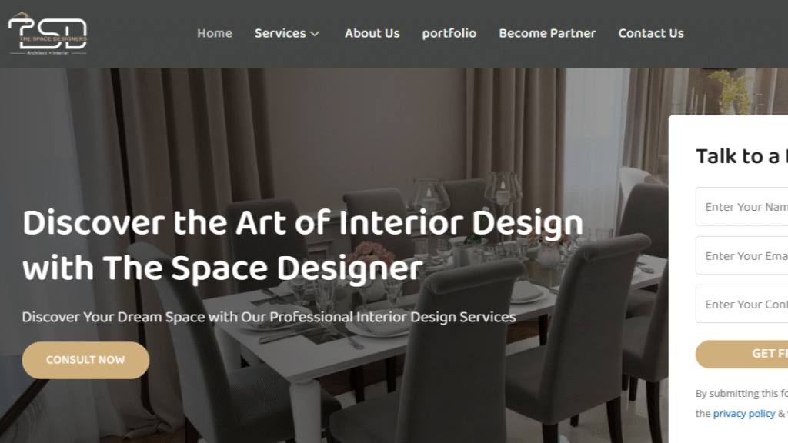This screenshot has width=788, height=443.
Task: Click The Space Designers logo
Action: click(48, 34)
